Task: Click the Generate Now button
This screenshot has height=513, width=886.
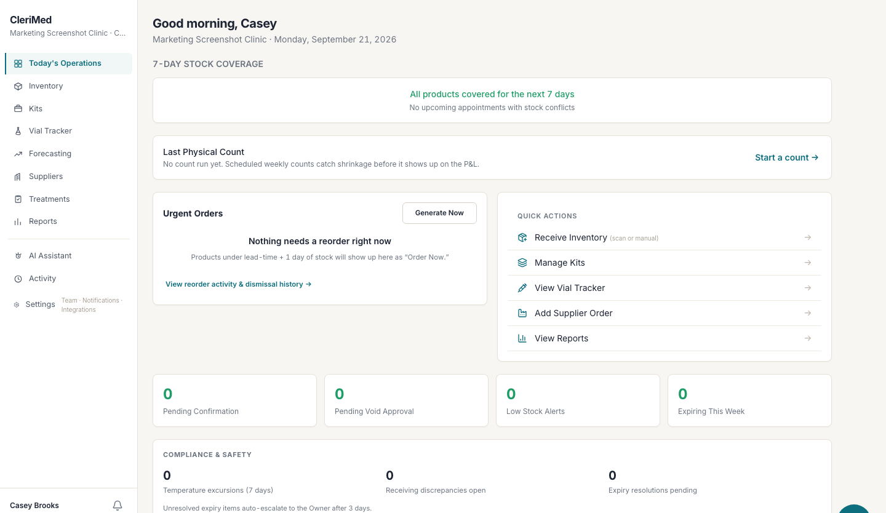Action: (x=439, y=213)
